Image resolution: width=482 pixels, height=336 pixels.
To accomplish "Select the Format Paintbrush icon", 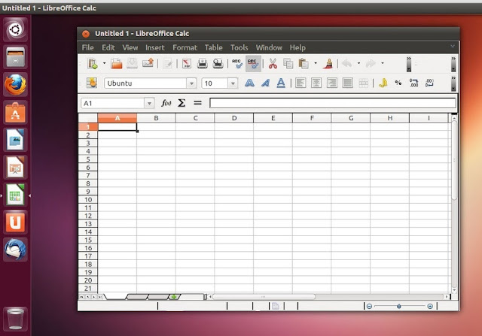I will point(328,64).
